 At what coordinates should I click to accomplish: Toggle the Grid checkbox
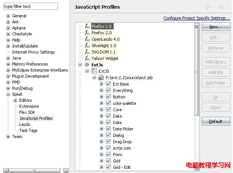pos(108,161)
